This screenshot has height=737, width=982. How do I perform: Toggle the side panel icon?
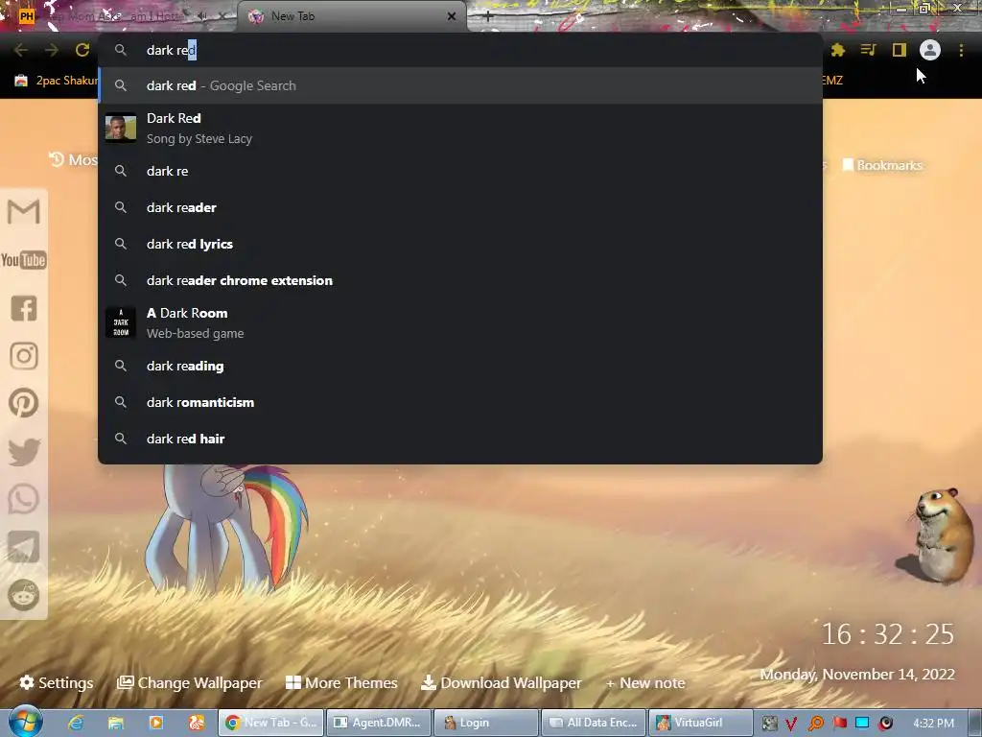click(900, 50)
